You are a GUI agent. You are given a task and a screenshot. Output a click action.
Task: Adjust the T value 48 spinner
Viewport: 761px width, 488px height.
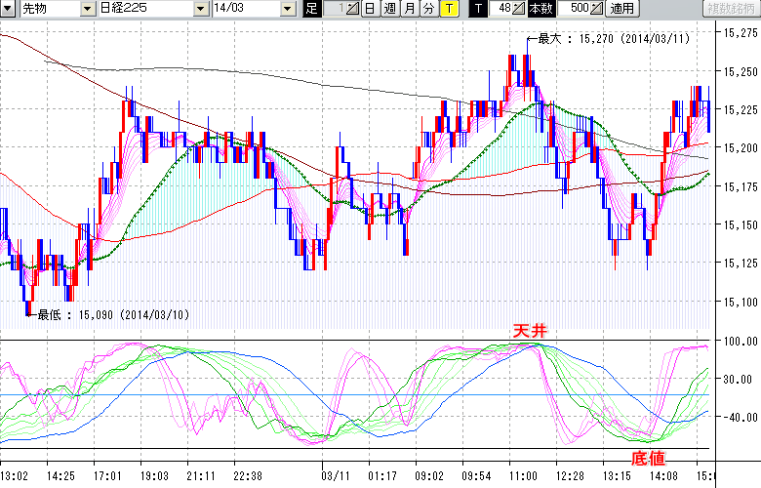pos(520,9)
